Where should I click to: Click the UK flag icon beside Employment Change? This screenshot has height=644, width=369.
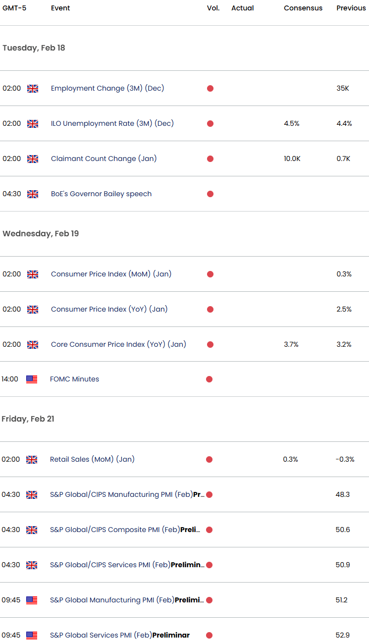[33, 88]
